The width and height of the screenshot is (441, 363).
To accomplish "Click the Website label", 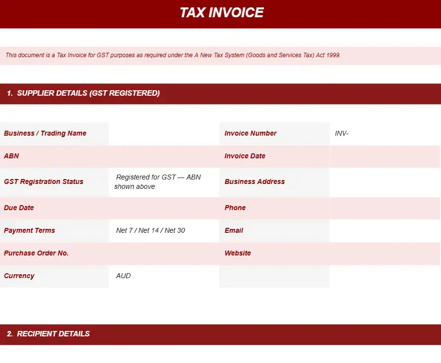I will pyautogui.click(x=238, y=253).
